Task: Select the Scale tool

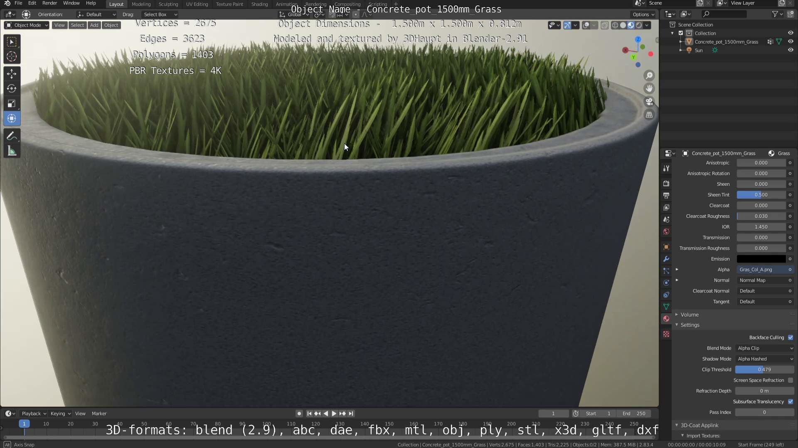Action: [12, 104]
